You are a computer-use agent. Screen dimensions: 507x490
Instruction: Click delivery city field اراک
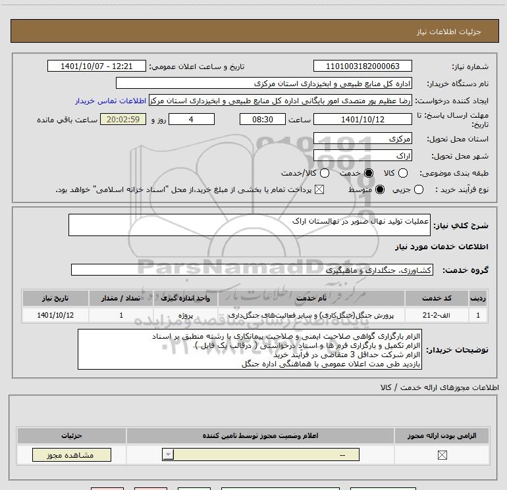point(362,156)
